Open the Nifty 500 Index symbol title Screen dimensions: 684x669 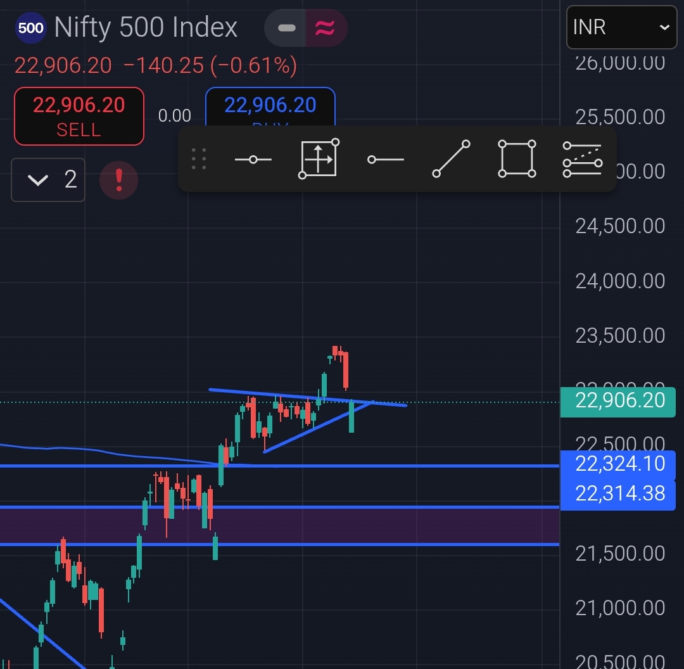pyautogui.click(x=146, y=28)
